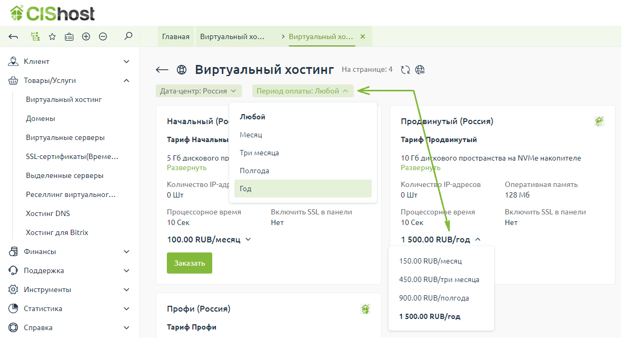623x338 pixels.
Task: Open Домены in the sidebar
Action: click(x=41, y=119)
